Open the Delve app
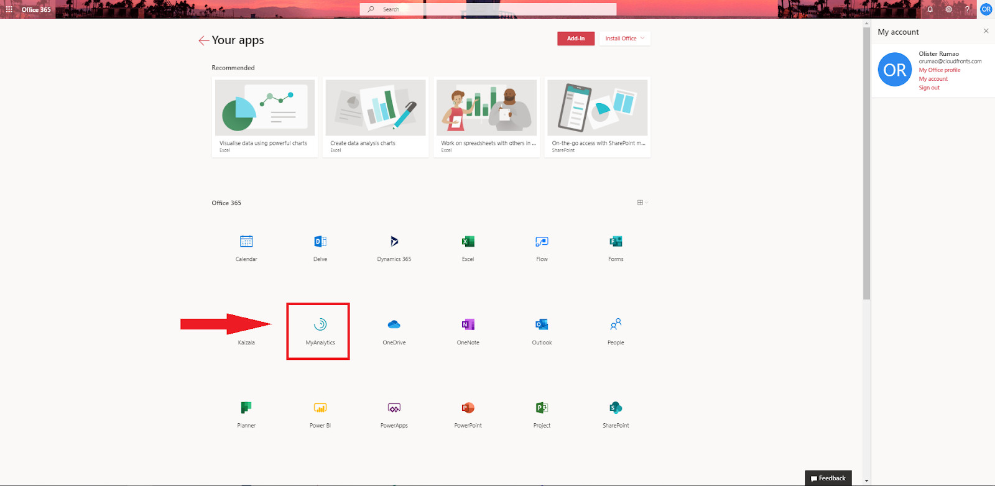 pos(320,248)
